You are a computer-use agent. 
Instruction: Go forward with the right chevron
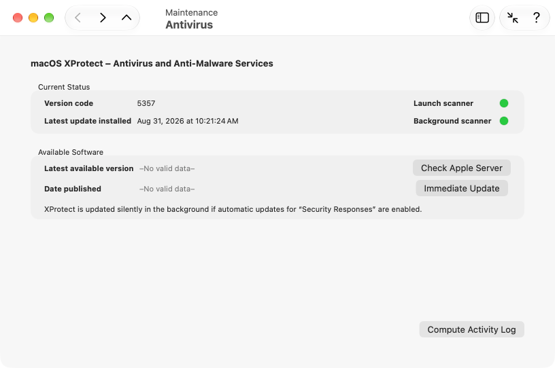click(x=103, y=18)
